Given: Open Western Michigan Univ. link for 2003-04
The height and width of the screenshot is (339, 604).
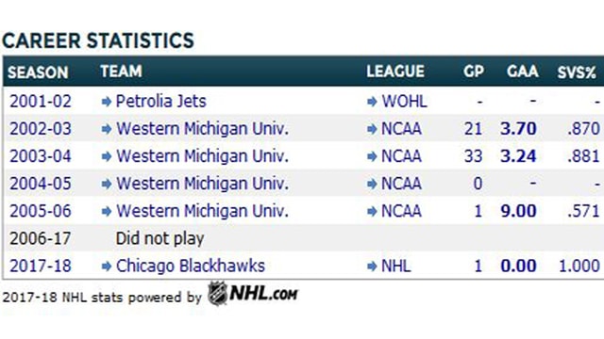Looking at the screenshot, I should 202,156.
